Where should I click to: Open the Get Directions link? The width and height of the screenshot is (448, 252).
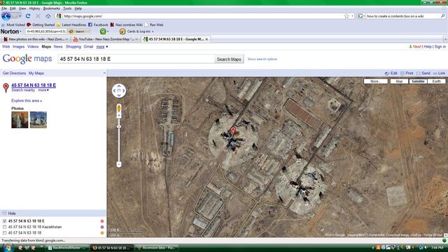pos(14,73)
